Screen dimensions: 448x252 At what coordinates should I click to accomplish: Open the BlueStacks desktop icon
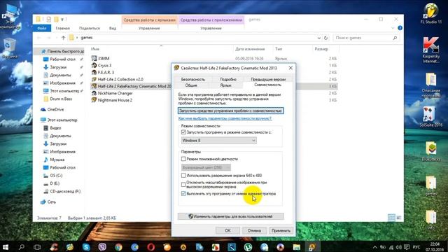click(x=431, y=151)
